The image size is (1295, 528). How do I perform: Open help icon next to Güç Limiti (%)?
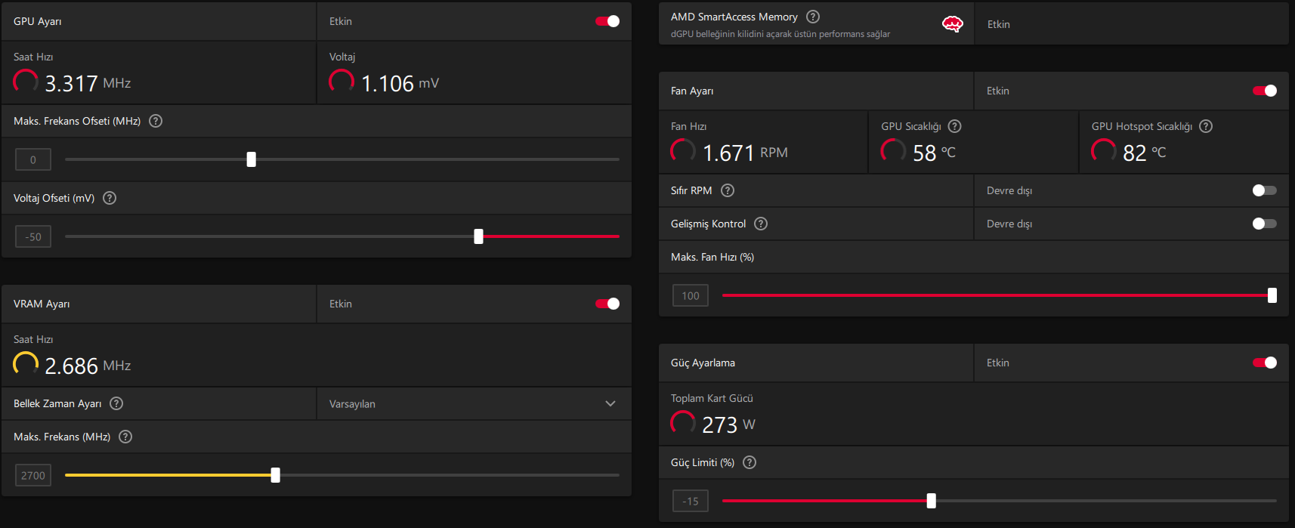click(x=749, y=462)
